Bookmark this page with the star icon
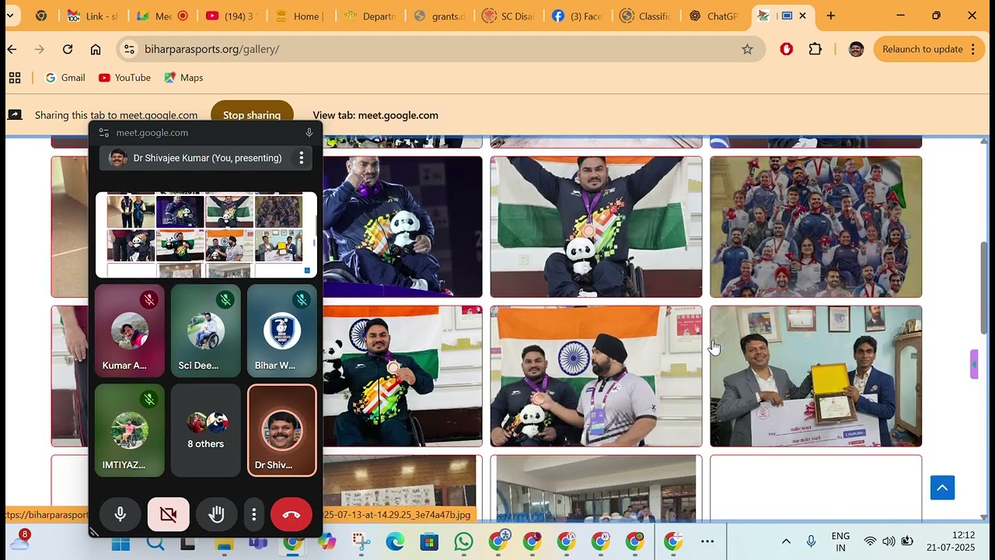995x560 pixels. (747, 49)
